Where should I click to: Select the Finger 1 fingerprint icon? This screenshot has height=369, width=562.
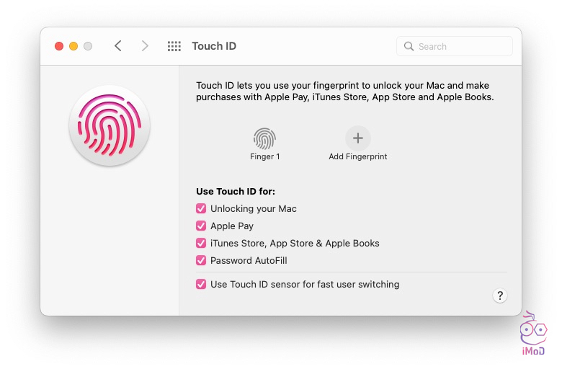click(x=264, y=138)
